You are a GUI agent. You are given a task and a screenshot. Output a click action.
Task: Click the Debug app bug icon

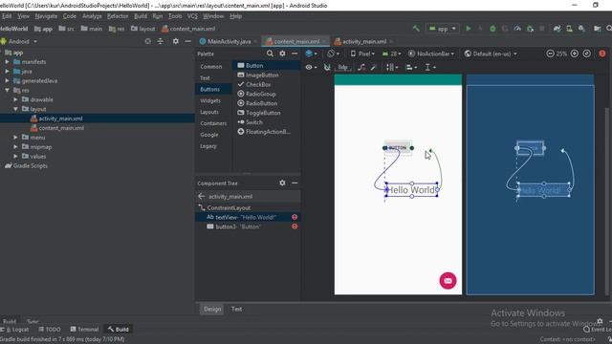492,29
